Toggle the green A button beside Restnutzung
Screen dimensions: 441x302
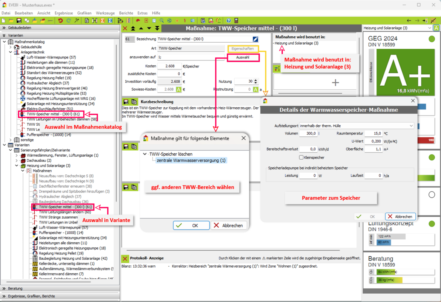(255, 89)
